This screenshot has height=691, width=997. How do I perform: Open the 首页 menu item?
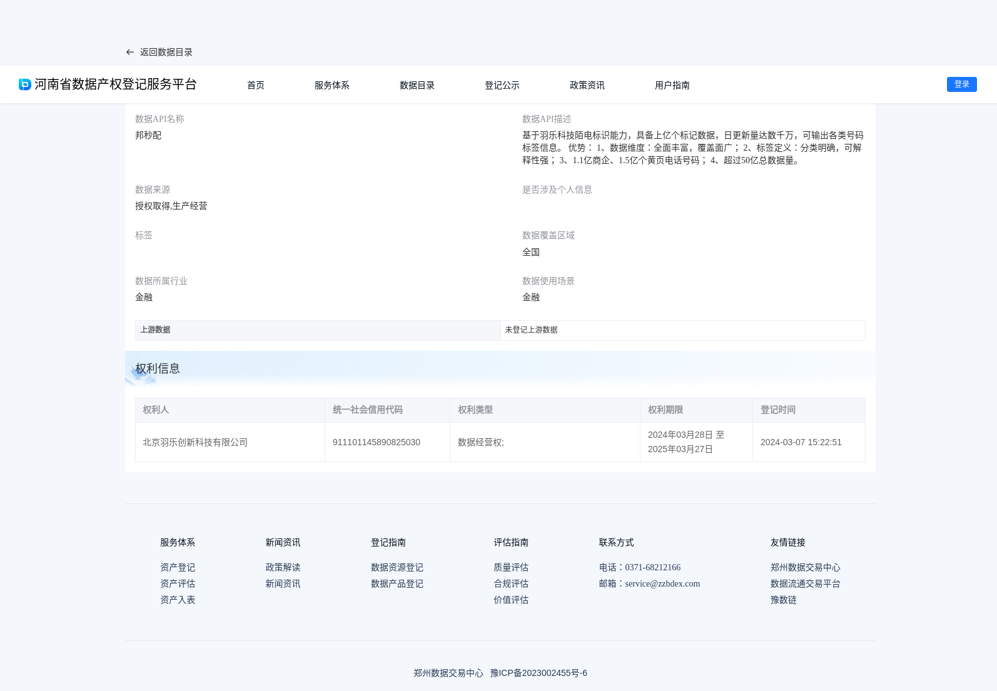[256, 85]
